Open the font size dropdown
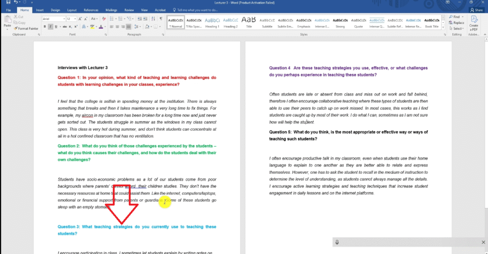Screen dimensions: 488x254 click(71, 19)
